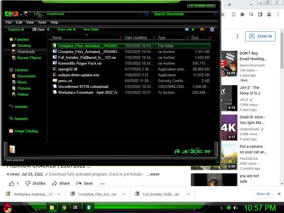Open Chrome from taskbar
284x213 pixels.
(64, 207)
